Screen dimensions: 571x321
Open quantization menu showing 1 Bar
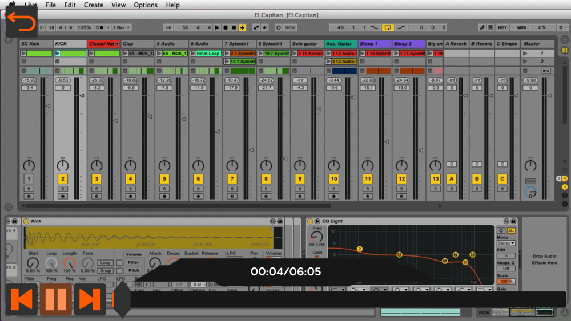tap(121, 27)
